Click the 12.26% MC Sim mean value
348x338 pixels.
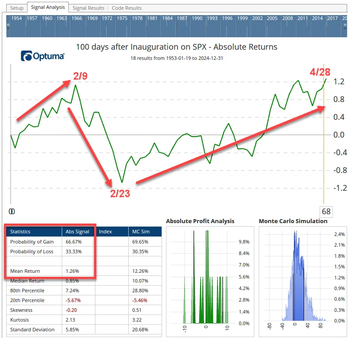[140, 271]
